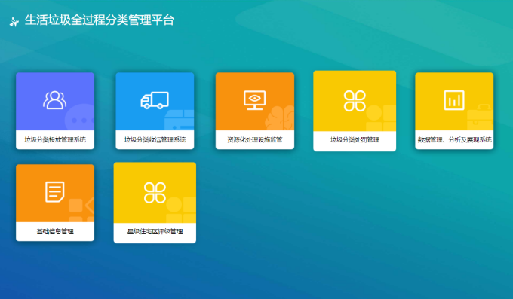513x299 pixels.
Task: Click the 生活垃圾全过程分类管理平台 title text
Action: pyautogui.click(x=100, y=20)
